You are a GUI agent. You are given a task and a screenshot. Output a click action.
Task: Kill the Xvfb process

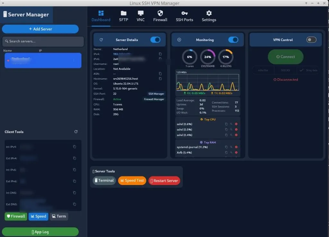pyautogui.click(x=236, y=152)
